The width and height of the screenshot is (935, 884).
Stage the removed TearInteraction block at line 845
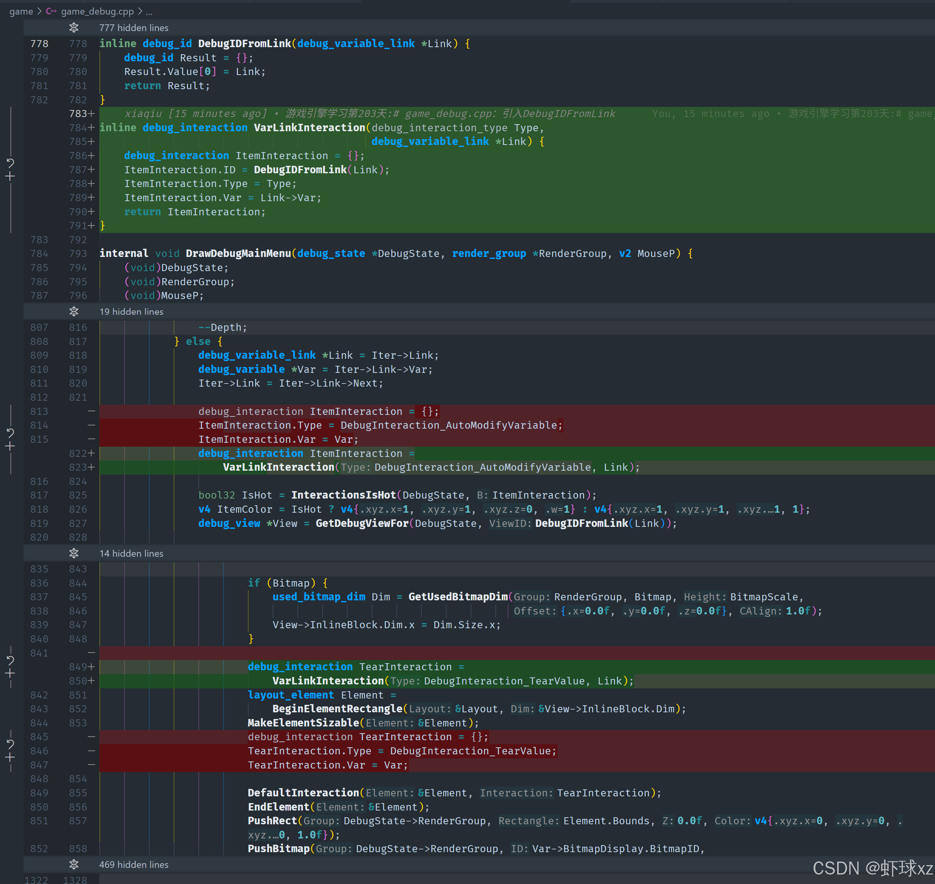(x=10, y=758)
